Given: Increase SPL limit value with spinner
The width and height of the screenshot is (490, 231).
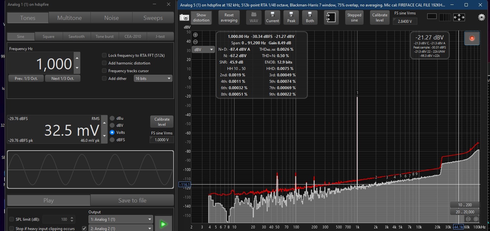Looking at the screenshot, I should [72, 218].
